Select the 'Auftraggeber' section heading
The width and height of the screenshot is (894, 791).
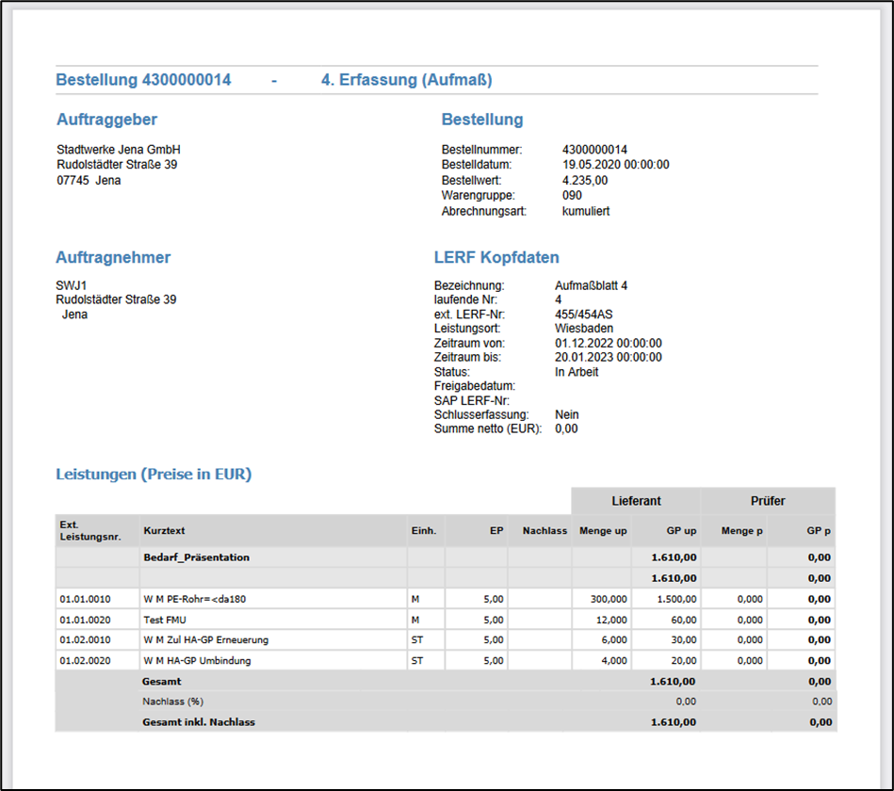(106, 120)
